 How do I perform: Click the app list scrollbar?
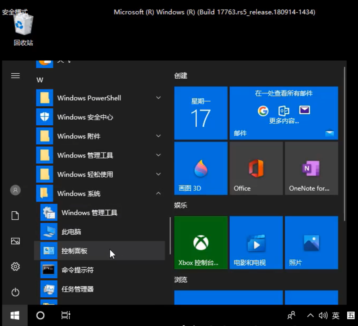click(170, 235)
